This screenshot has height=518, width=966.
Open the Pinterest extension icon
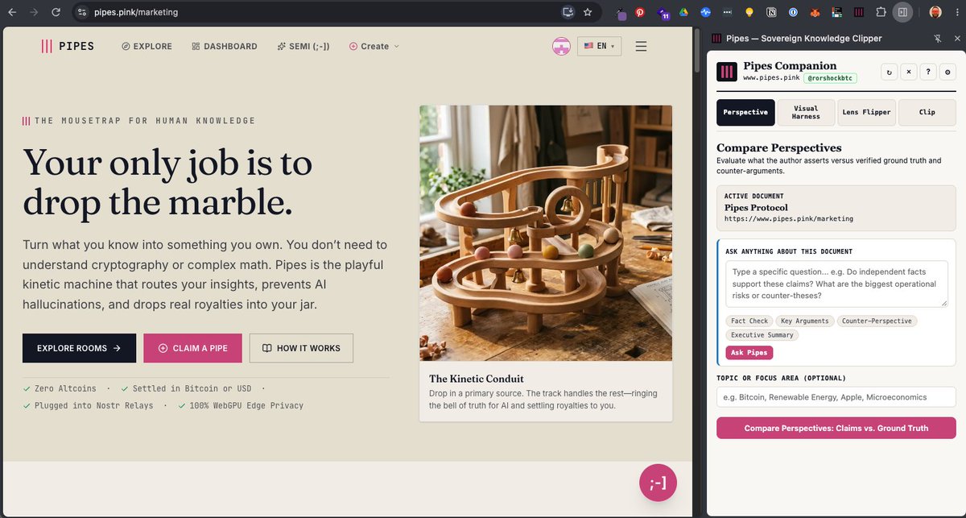640,12
